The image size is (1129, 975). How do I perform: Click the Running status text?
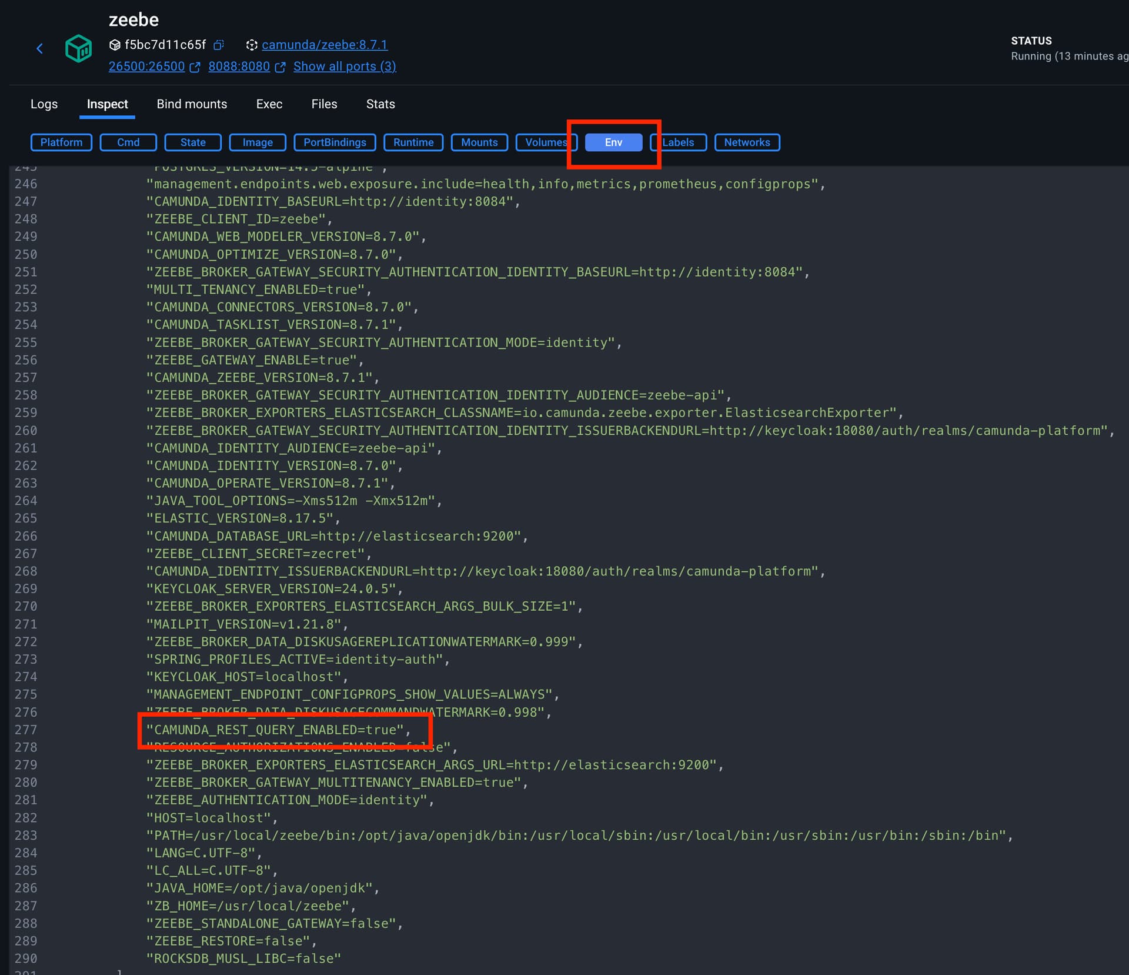(1069, 56)
